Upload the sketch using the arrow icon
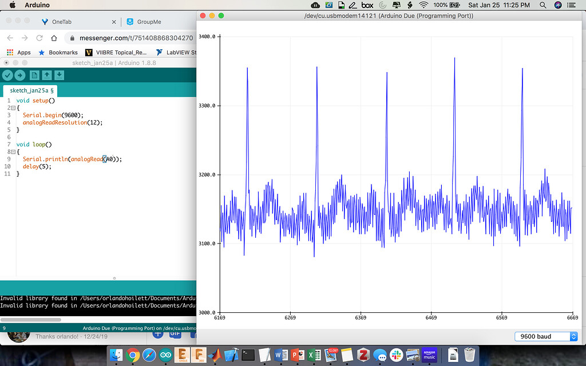This screenshot has width=586, height=366. pyautogui.click(x=19, y=74)
